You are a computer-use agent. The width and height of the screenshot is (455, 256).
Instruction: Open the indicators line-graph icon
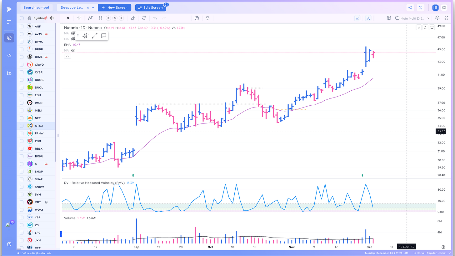[x=90, y=18]
